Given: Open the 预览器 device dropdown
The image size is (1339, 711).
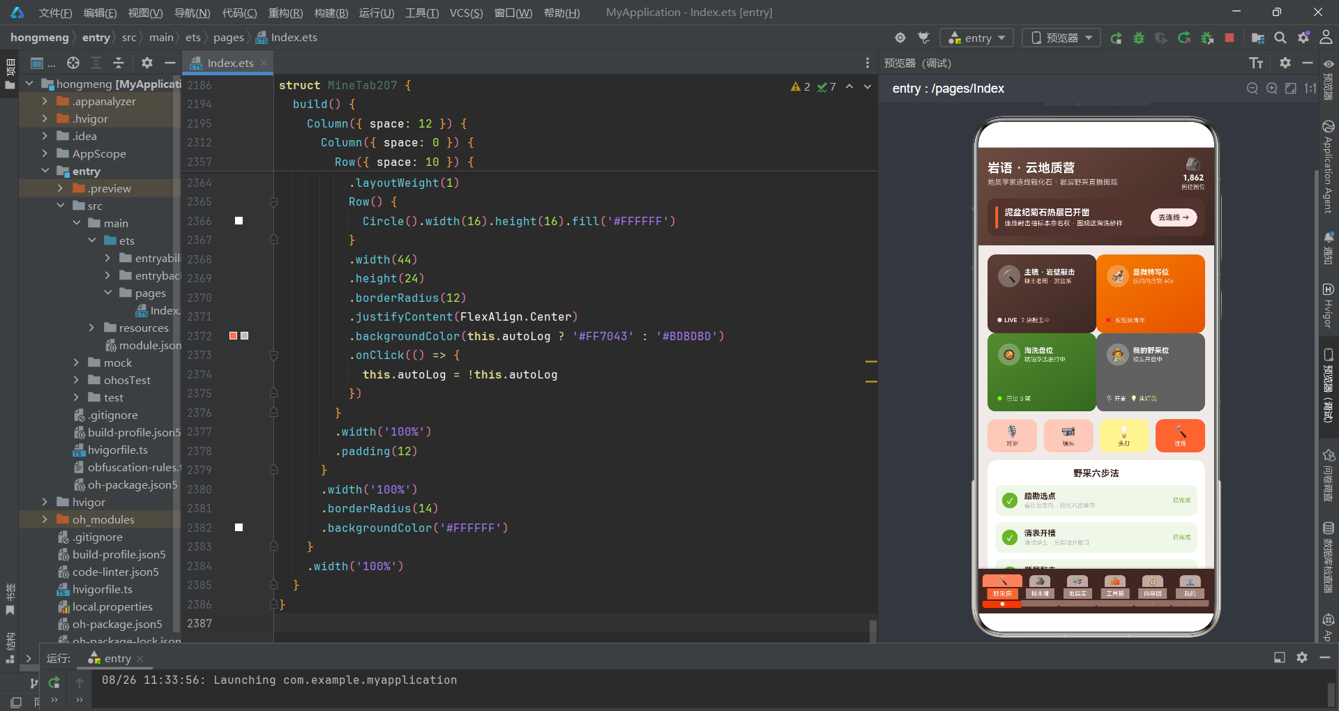Looking at the screenshot, I should (1061, 38).
